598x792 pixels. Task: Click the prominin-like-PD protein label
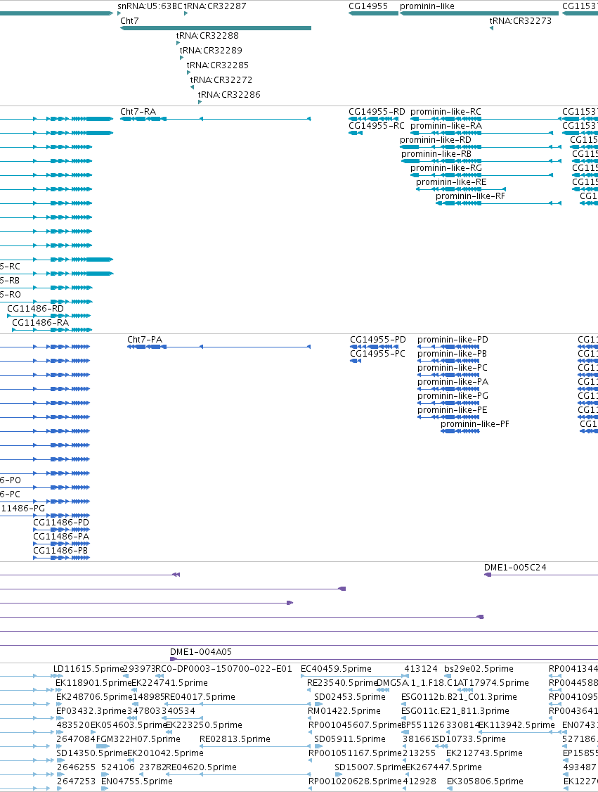pos(453,340)
